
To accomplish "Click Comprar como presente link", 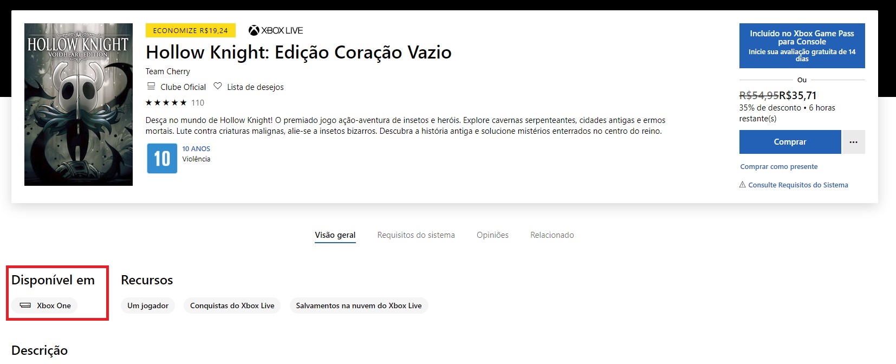I will [x=779, y=167].
